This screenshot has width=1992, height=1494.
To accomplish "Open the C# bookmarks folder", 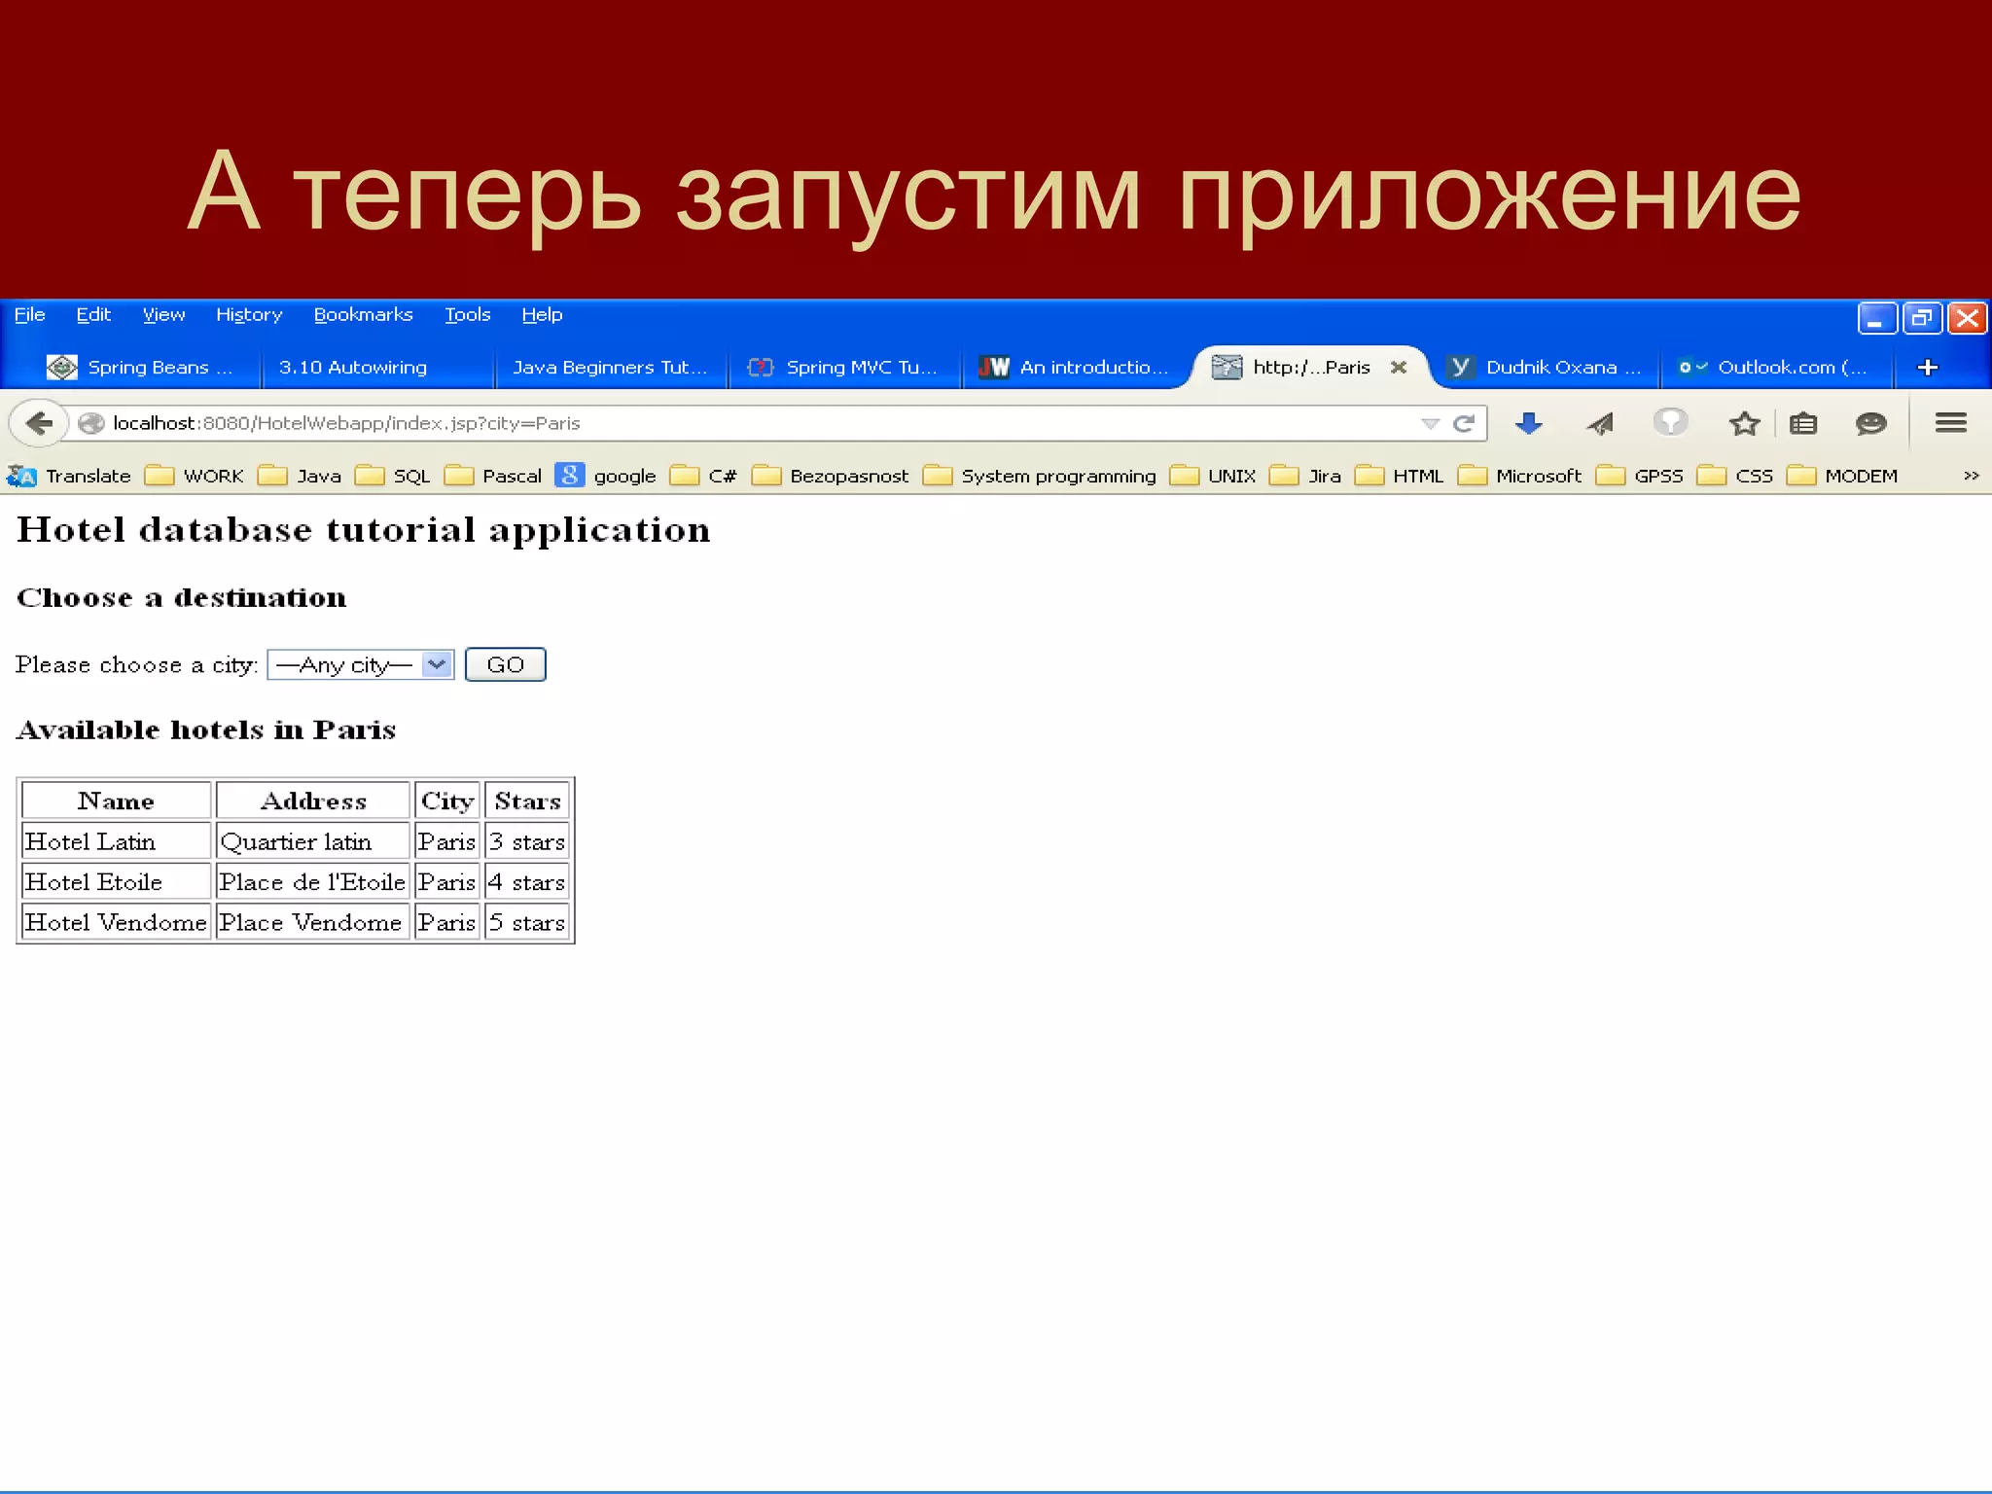I will [703, 476].
